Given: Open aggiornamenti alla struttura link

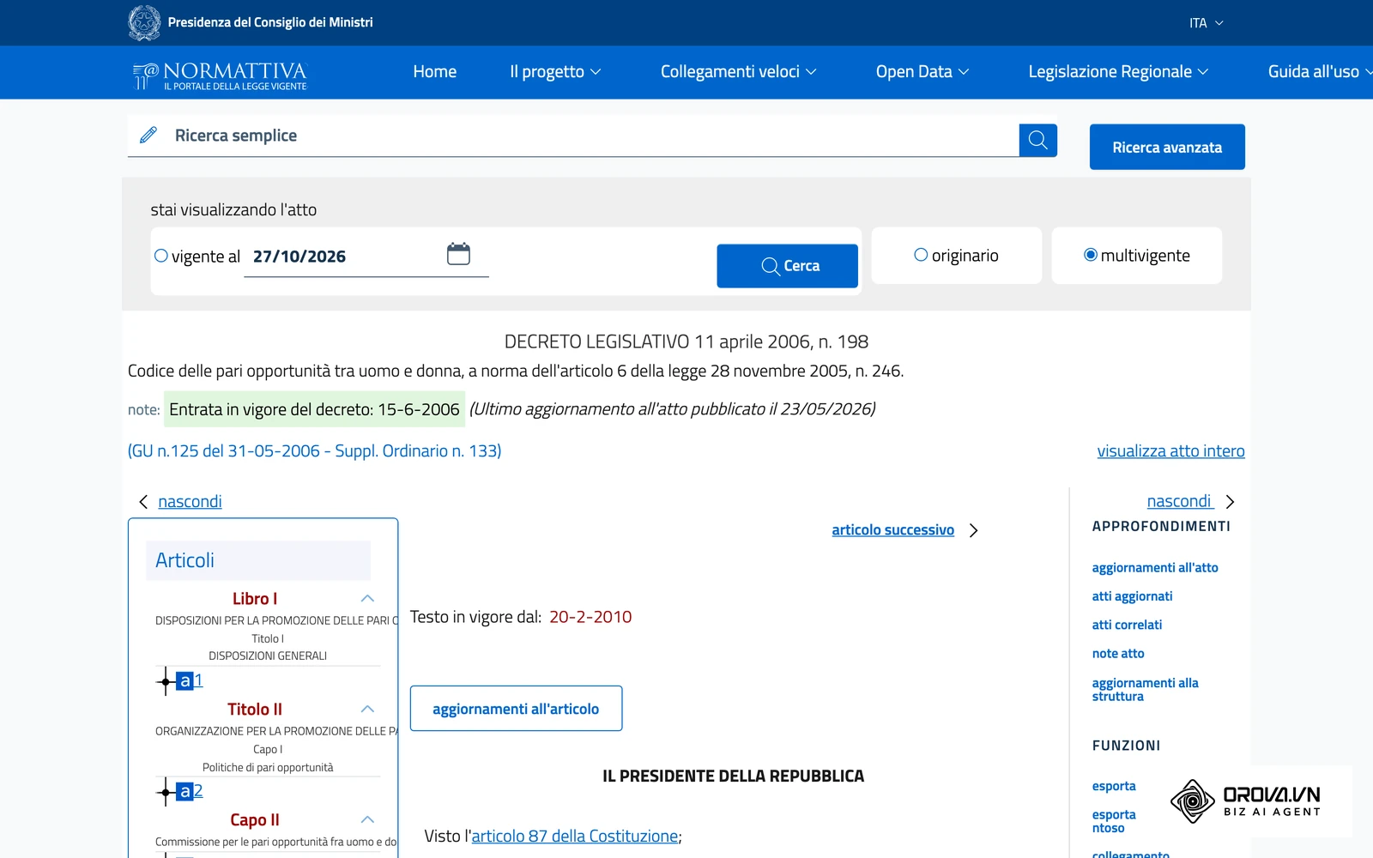Looking at the screenshot, I should [1145, 690].
